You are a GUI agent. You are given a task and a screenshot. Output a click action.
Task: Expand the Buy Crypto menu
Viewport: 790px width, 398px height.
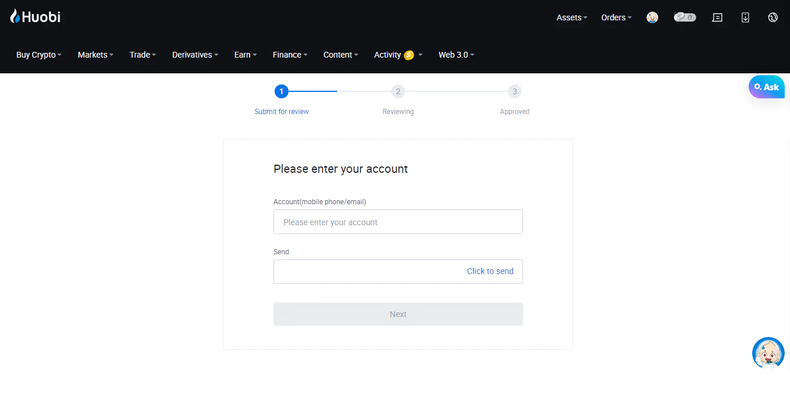38,55
